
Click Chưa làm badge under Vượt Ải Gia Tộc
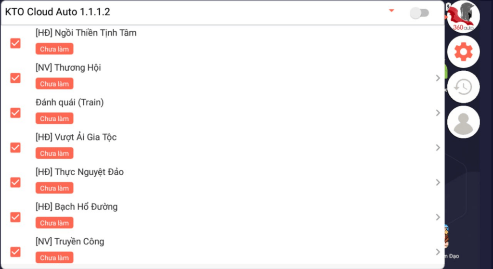tap(54, 154)
